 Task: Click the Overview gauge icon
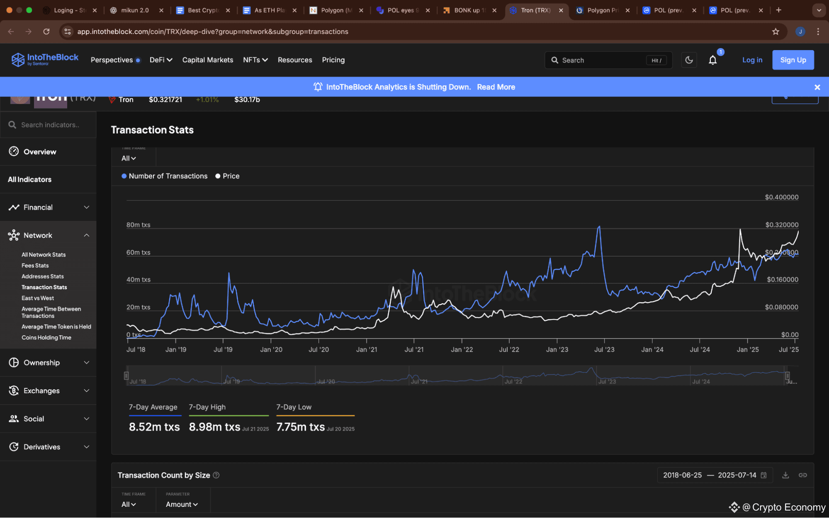click(14, 151)
